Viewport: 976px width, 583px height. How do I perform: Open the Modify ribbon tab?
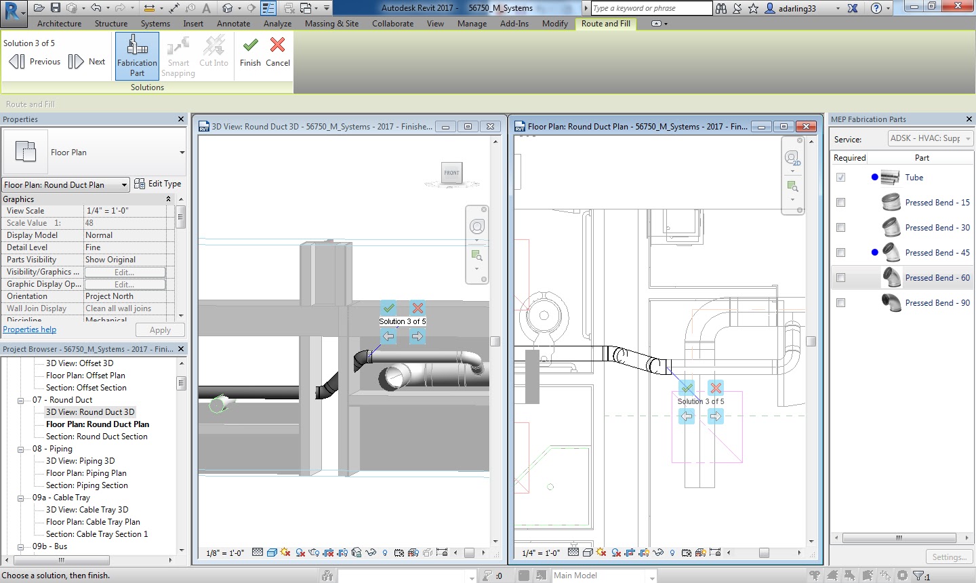click(x=554, y=24)
